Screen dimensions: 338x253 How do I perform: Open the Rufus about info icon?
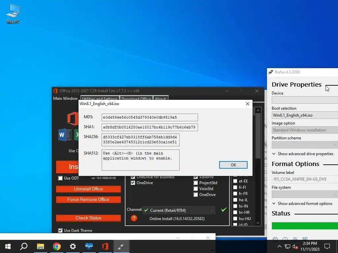coord(285,239)
